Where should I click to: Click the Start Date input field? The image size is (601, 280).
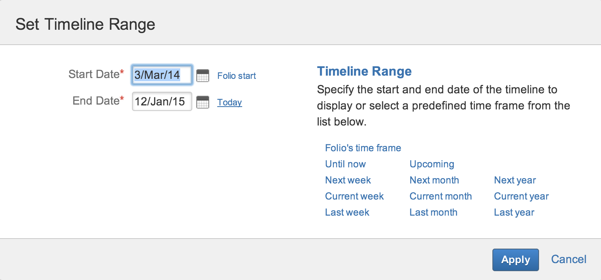click(162, 75)
